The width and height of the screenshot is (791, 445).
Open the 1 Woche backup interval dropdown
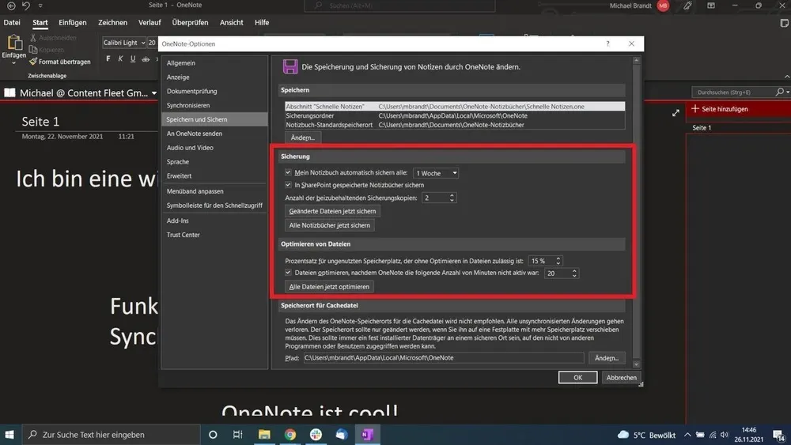(x=436, y=173)
